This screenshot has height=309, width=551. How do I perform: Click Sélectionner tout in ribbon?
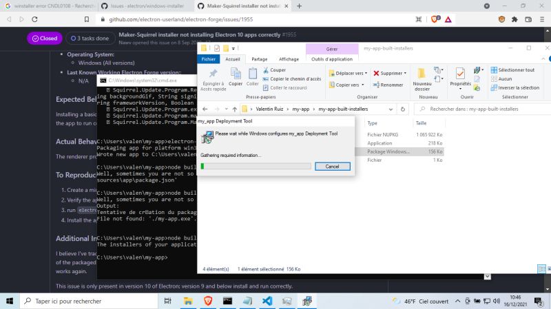512,70
